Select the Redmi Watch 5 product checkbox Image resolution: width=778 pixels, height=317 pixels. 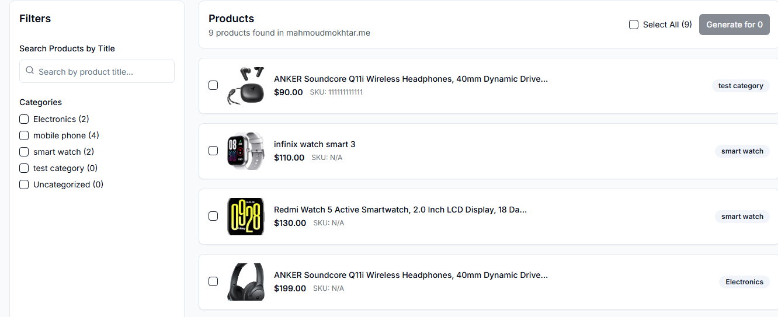[213, 216]
